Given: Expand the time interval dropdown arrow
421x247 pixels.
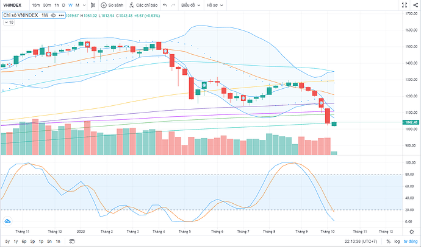Looking at the screenshot, I should [84, 5].
